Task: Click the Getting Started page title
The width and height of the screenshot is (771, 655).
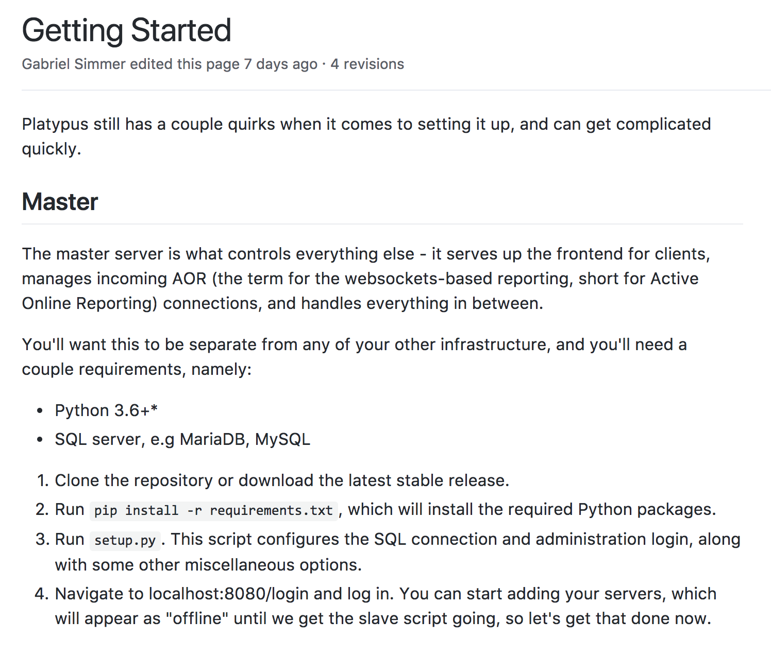Action: click(x=126, y=30)
